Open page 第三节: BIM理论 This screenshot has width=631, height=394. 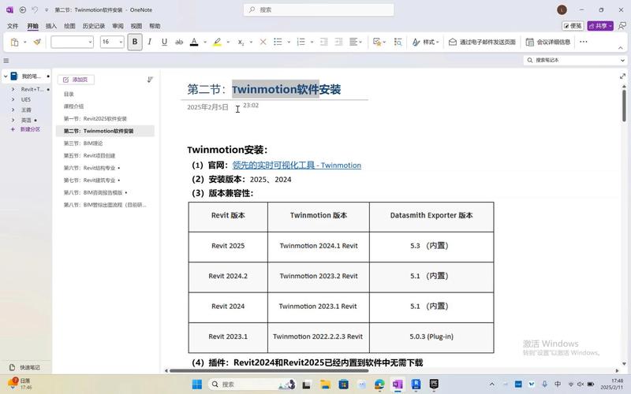coord(83,143)
